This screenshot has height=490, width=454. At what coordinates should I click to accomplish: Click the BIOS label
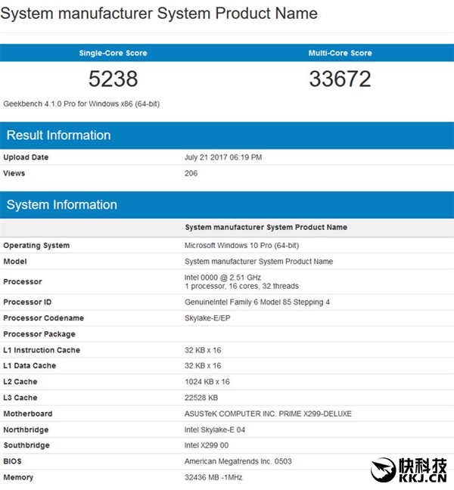click(13, 461)
